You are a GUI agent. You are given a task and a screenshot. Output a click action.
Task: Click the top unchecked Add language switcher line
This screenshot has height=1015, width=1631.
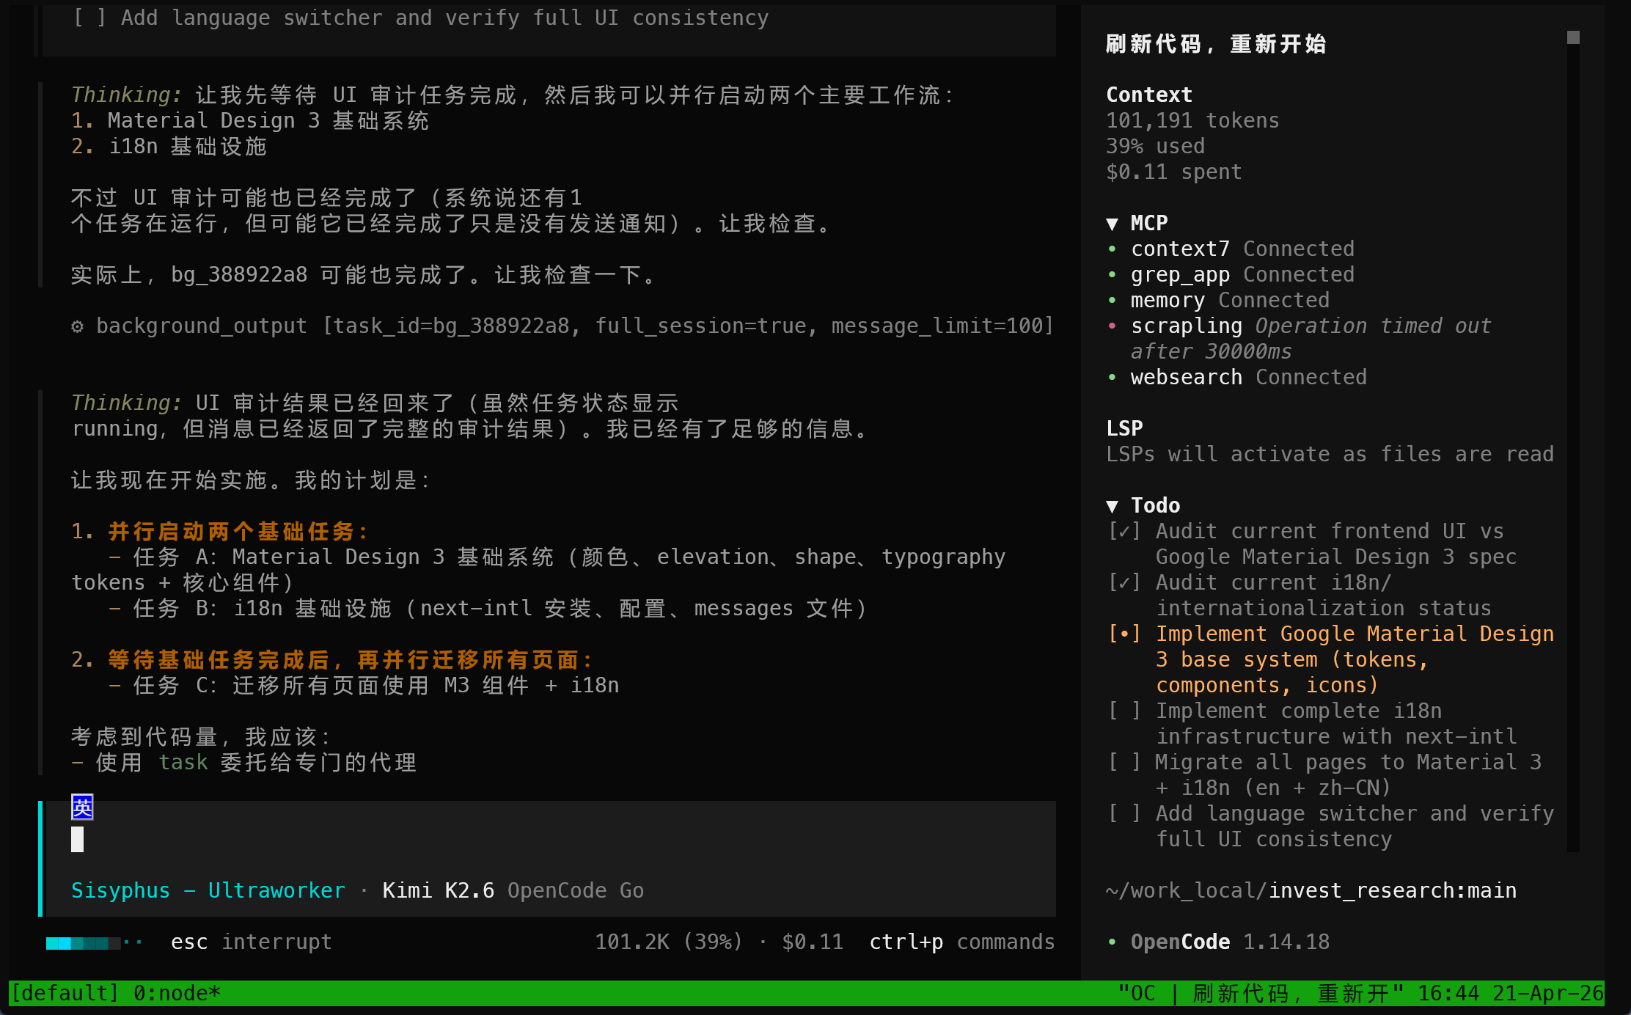pos(421,18)
